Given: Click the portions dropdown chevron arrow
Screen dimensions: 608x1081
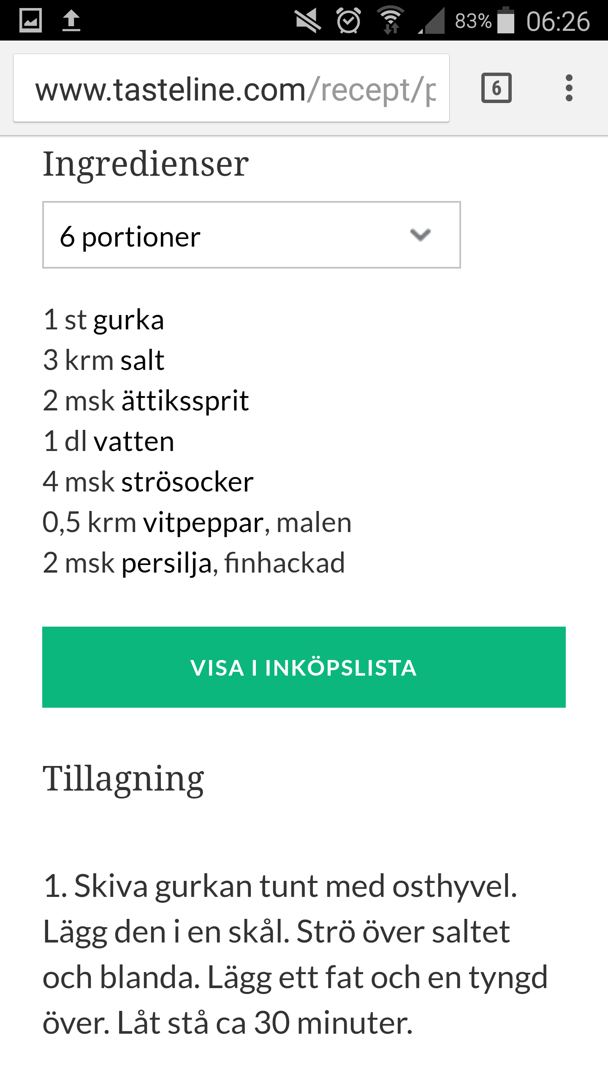Looking at the screenshot, I should [420, 235].
